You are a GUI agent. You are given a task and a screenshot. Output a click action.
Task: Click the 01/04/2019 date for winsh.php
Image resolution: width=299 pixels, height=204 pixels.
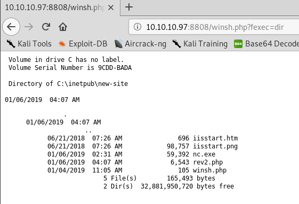coord(66,170)
